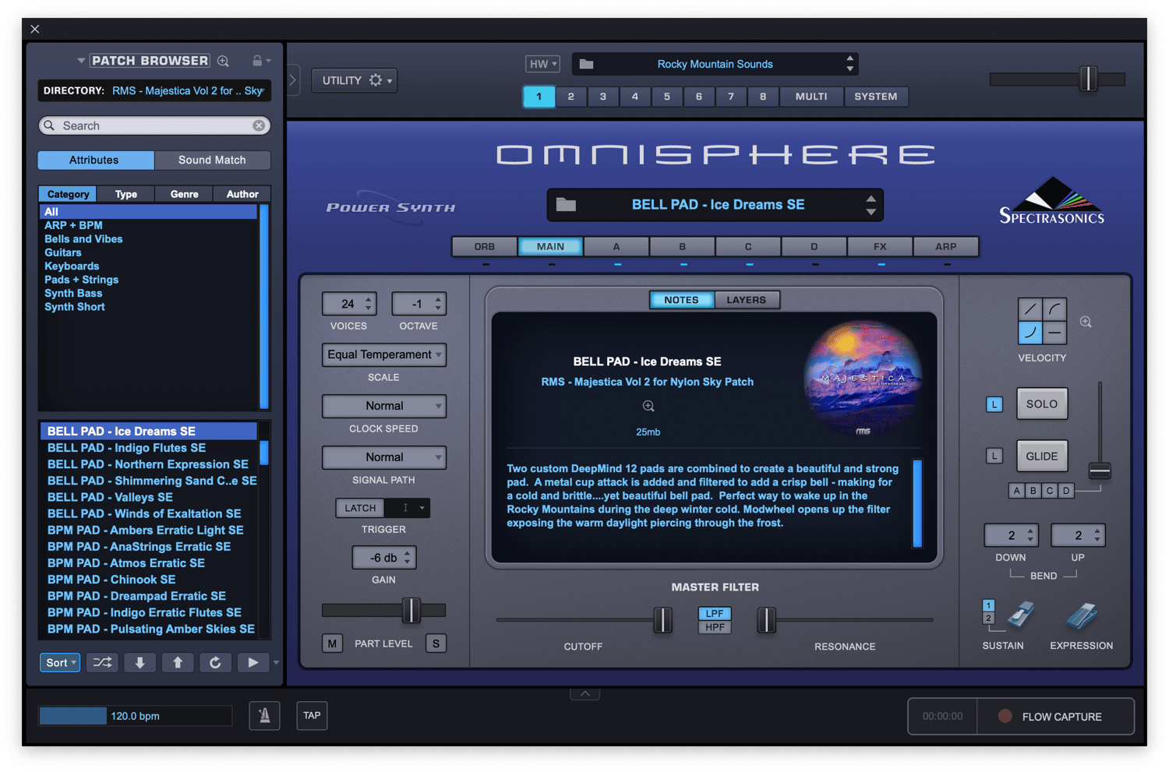Click the Patch Browser lock icon
Screen dimensions: 1169x772
(x=257, y=61)
